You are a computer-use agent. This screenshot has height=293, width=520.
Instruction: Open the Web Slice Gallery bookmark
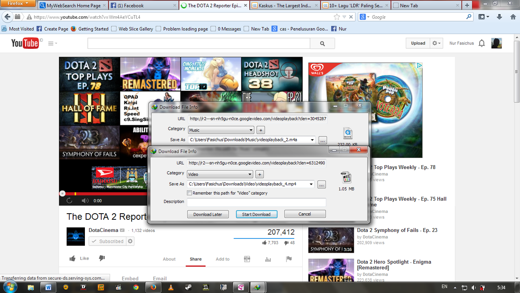click(132, 29)
